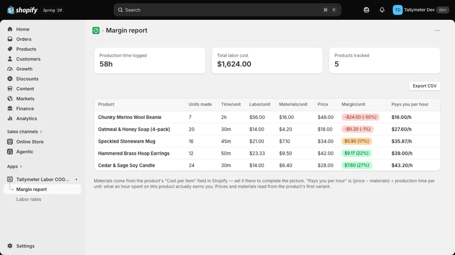
Task: Click the $7.60 (27%) margin badge
Action: pos(357,165)
